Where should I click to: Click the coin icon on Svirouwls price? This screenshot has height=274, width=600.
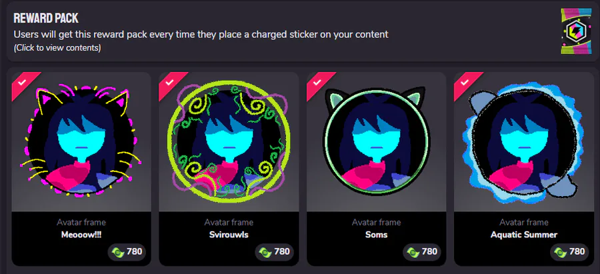click(265, 252)
